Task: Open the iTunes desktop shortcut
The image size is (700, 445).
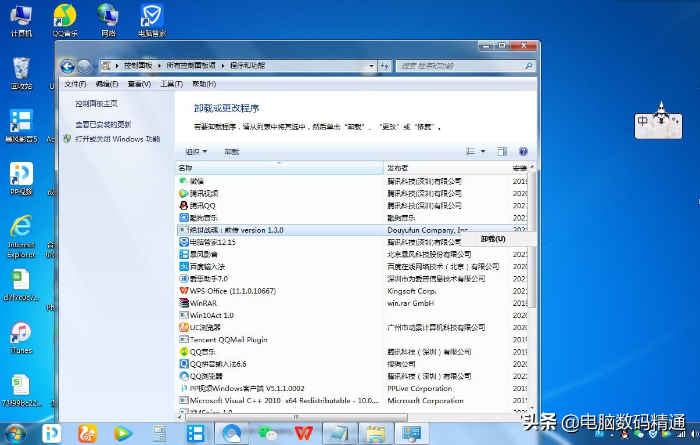Action: 21,338
